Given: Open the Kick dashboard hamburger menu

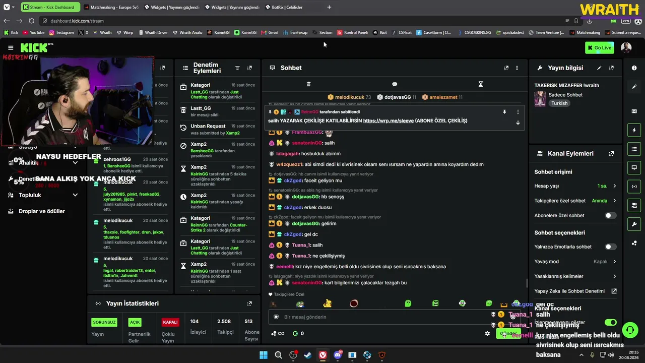Looking at the screenshot, I should click(11, 47).
